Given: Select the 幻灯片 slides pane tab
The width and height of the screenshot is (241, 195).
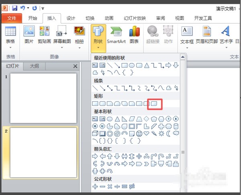Looking at the screenshot, I should (x=12, y=66).
